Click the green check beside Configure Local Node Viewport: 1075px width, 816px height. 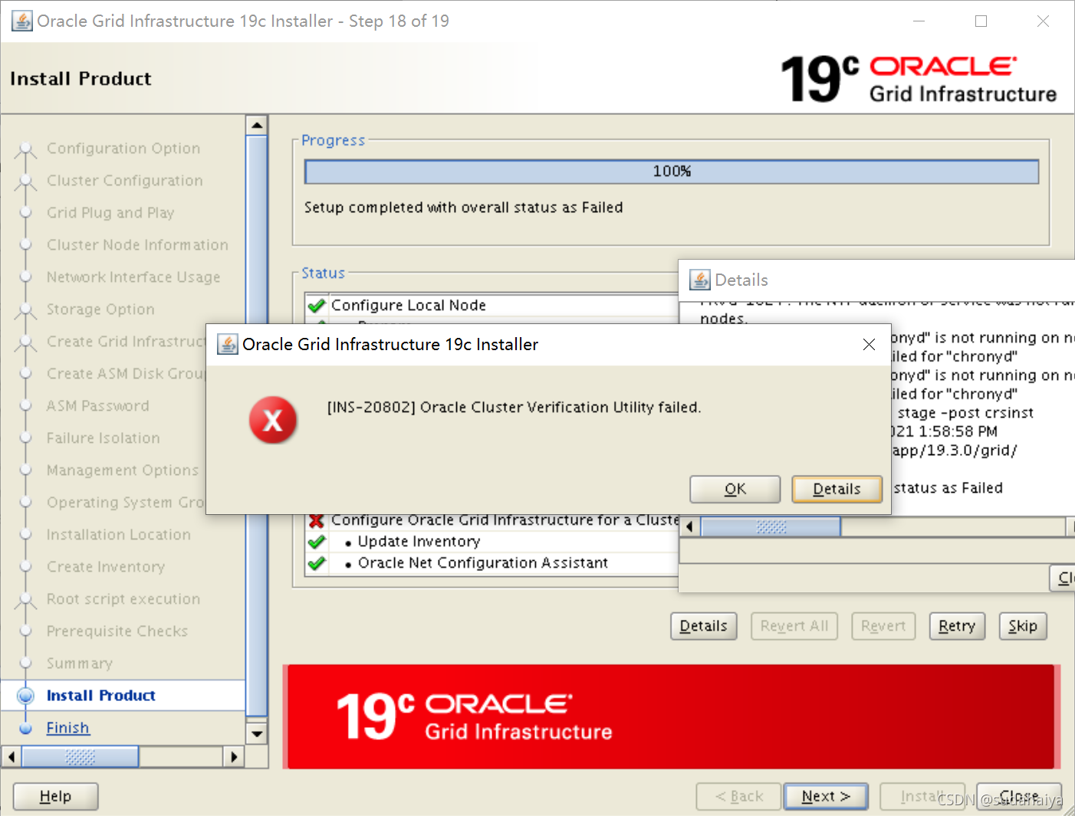(x=316, y=305)
